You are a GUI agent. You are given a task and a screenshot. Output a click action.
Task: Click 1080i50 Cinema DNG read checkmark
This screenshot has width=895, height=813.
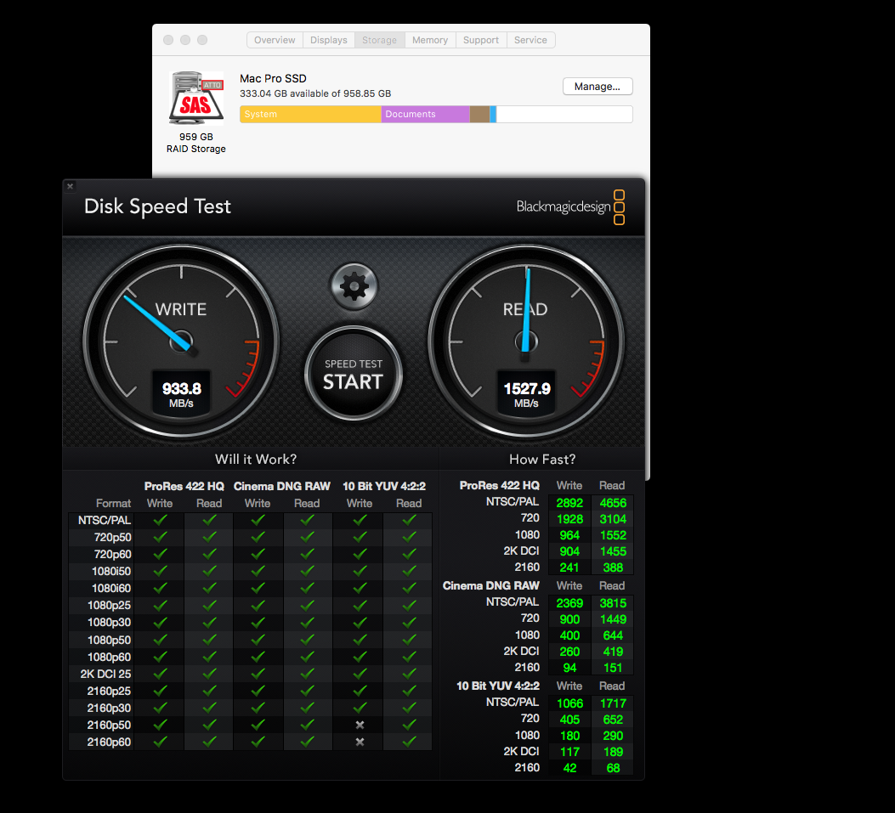tap(307, 571)
